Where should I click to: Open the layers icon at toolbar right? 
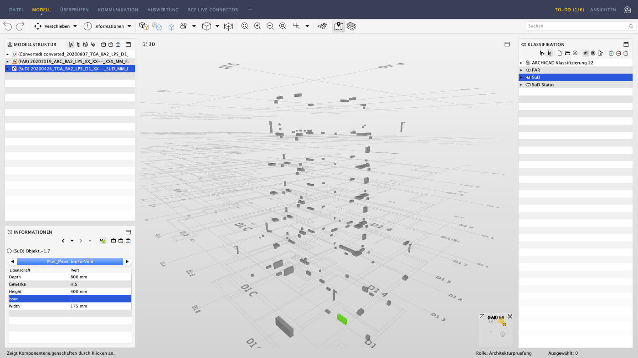pyautogui.click(x=351, y=26)
